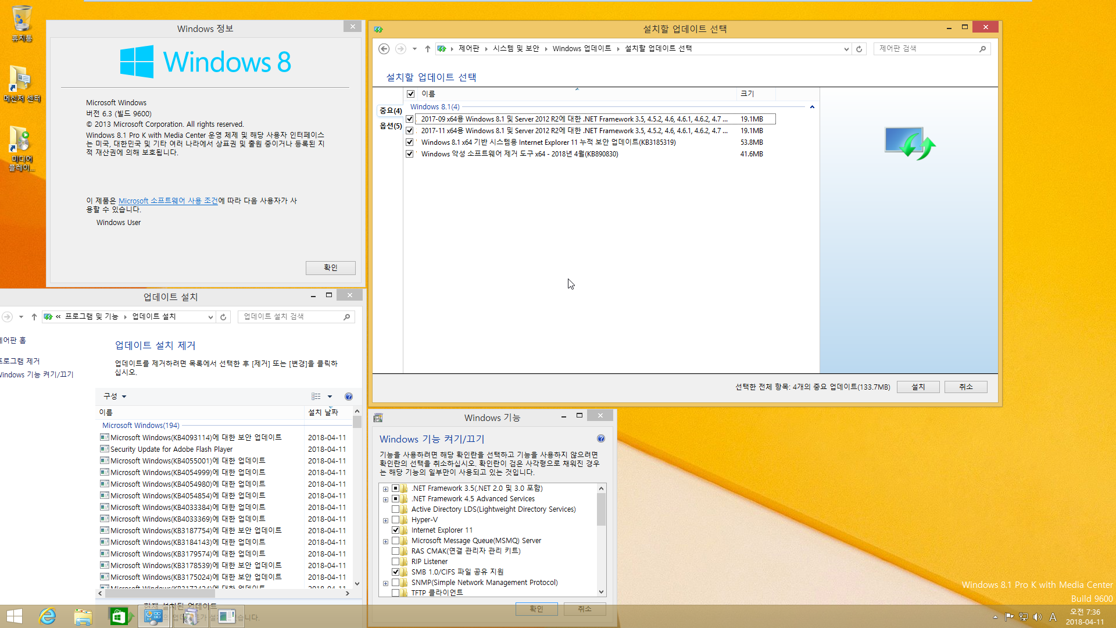
Task: Expand the Microsoft Message Queue Server node
Action: coord(385,541)
